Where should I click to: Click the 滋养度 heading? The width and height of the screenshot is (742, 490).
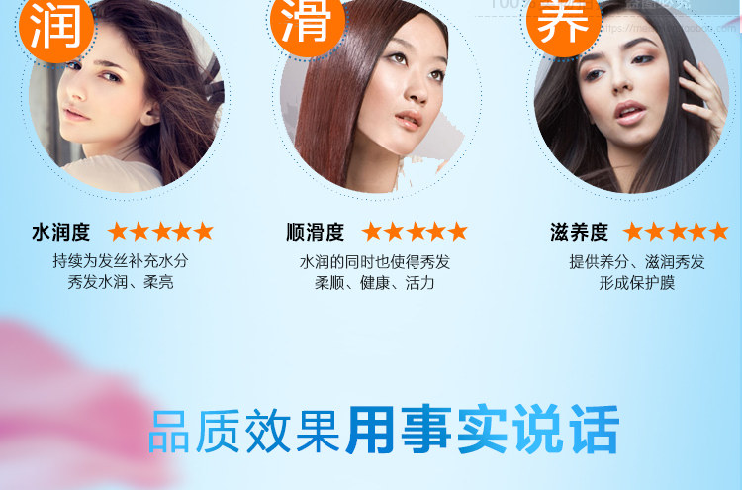coord(579,232)
